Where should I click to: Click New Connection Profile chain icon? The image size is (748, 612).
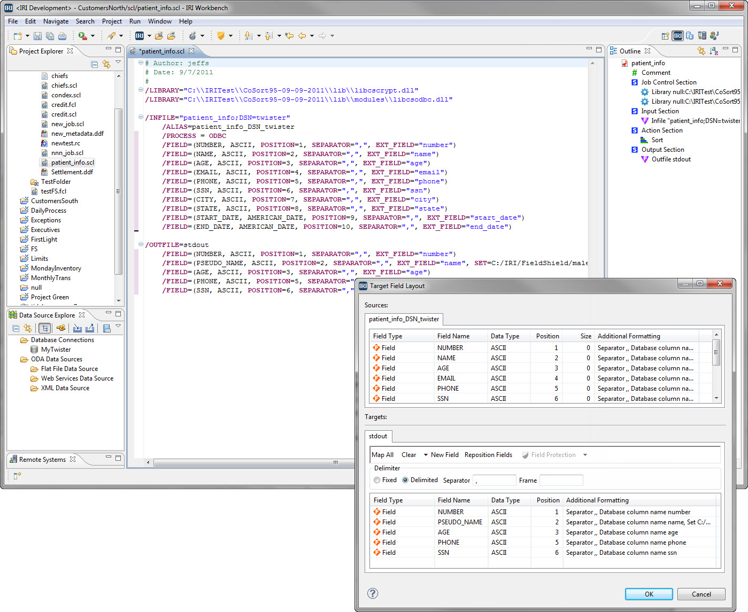(61, 328)
